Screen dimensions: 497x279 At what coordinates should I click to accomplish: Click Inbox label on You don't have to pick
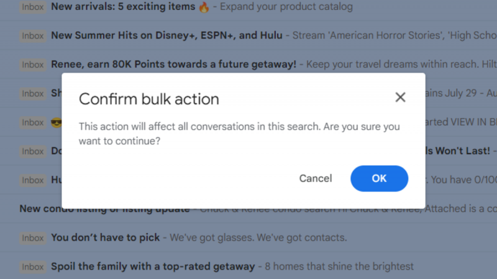33,238
